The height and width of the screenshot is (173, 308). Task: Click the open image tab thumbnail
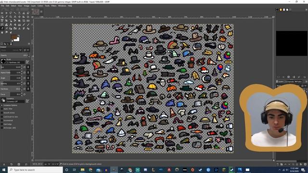[x=36, y=12]
